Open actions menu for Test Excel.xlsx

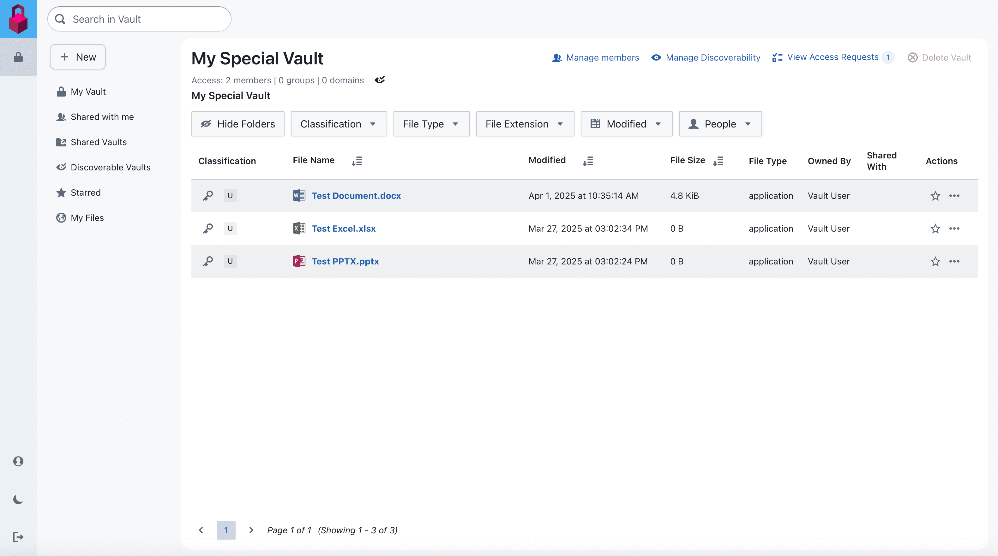tap(954, 228)
